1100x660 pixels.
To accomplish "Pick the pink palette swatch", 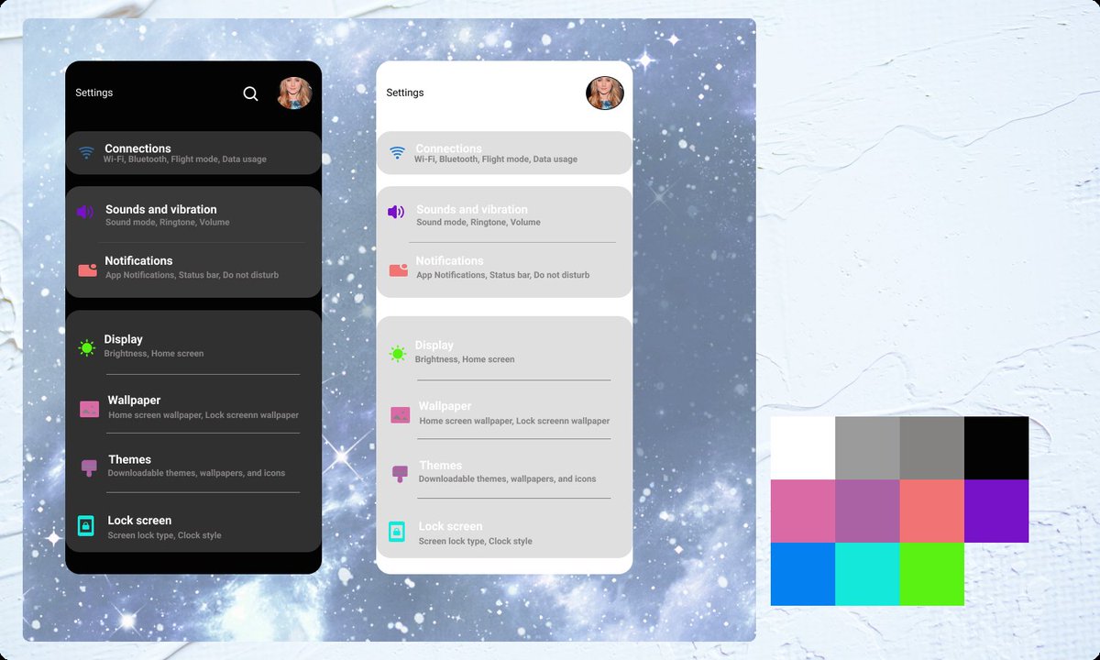I will 803,511.
